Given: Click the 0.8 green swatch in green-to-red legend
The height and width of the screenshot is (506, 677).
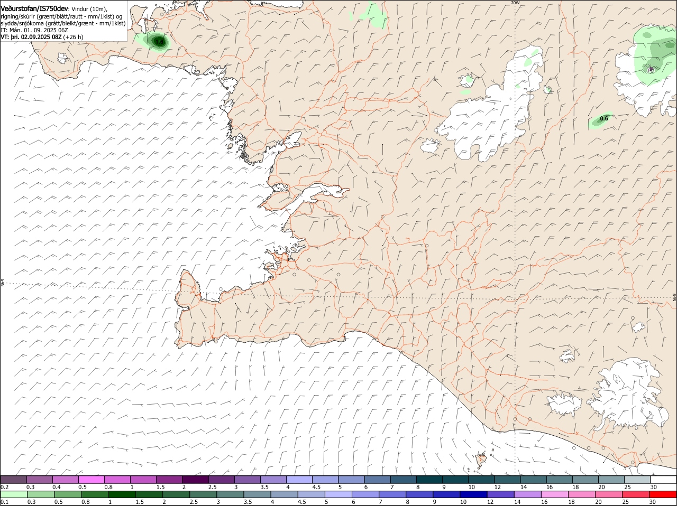Looking at the screenshot, I should point(95,494).
